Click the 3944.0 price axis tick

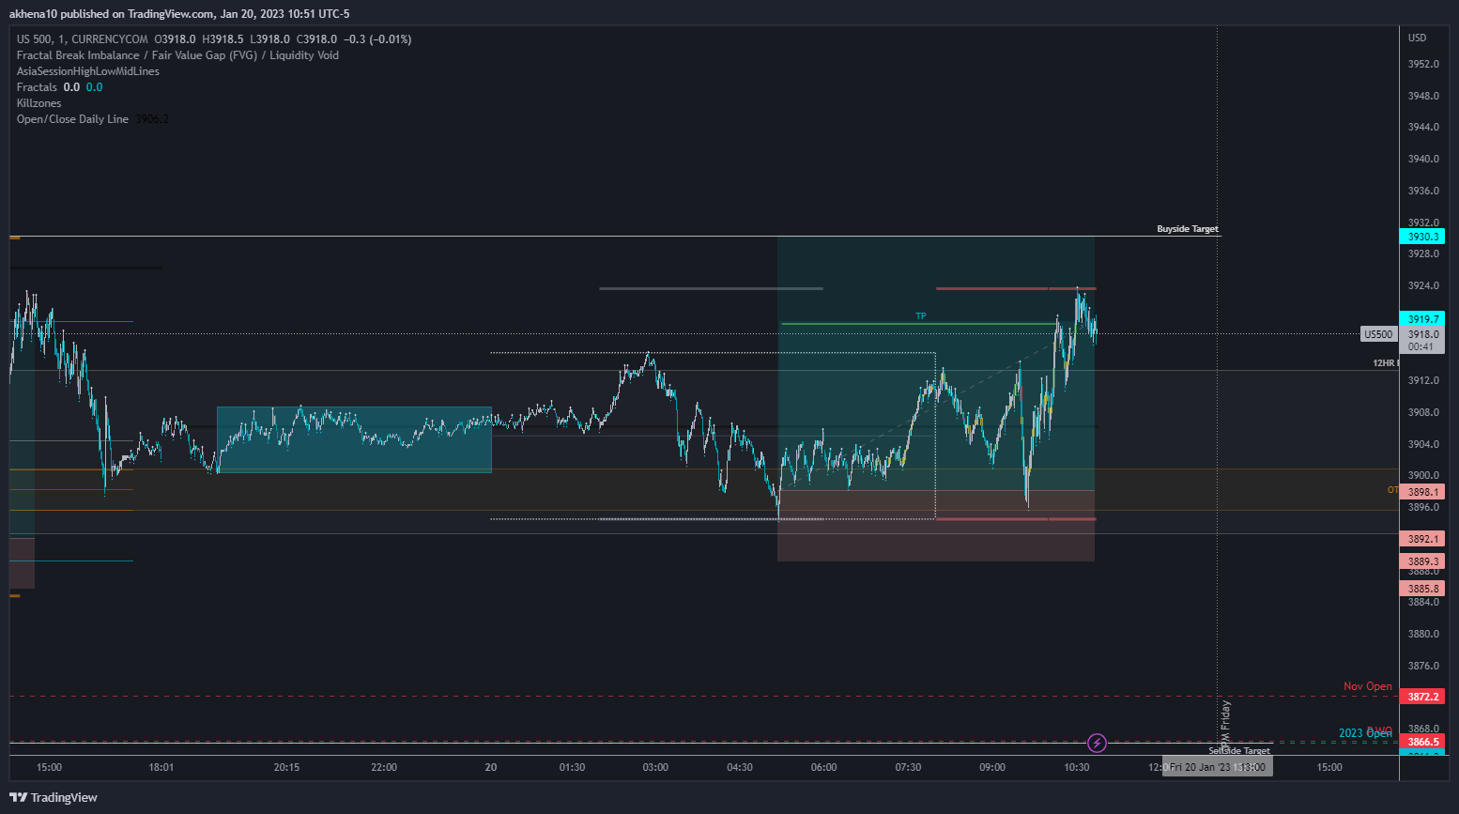(x=1423, y=127)
